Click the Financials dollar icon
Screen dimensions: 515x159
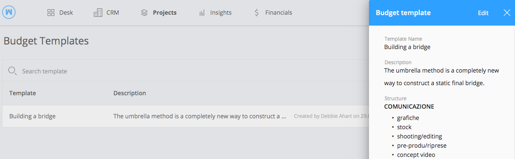click(257, 13)
